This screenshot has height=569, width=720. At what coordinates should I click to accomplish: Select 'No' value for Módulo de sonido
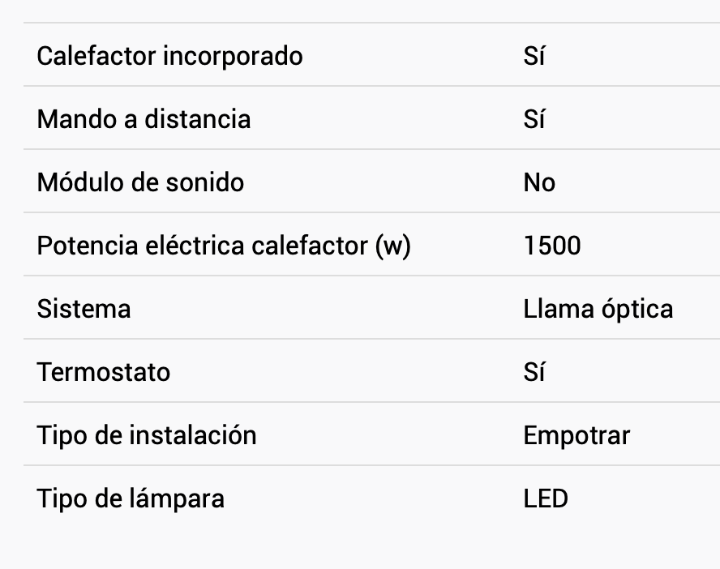539,182
